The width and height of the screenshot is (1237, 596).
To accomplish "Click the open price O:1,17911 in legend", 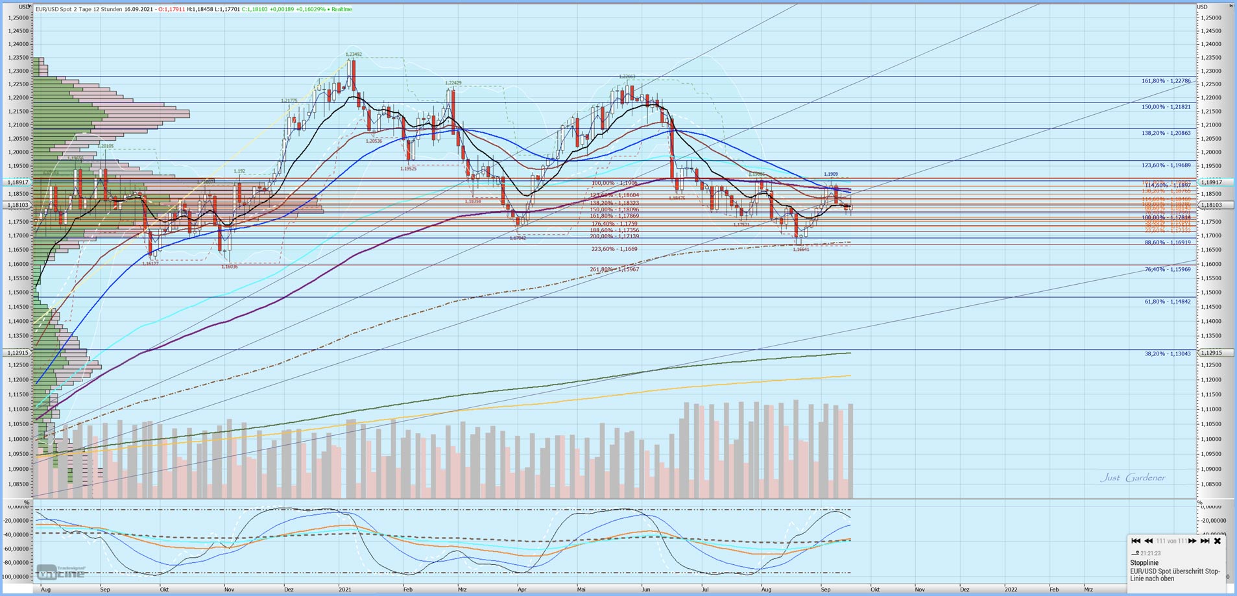I will point(172,9).
